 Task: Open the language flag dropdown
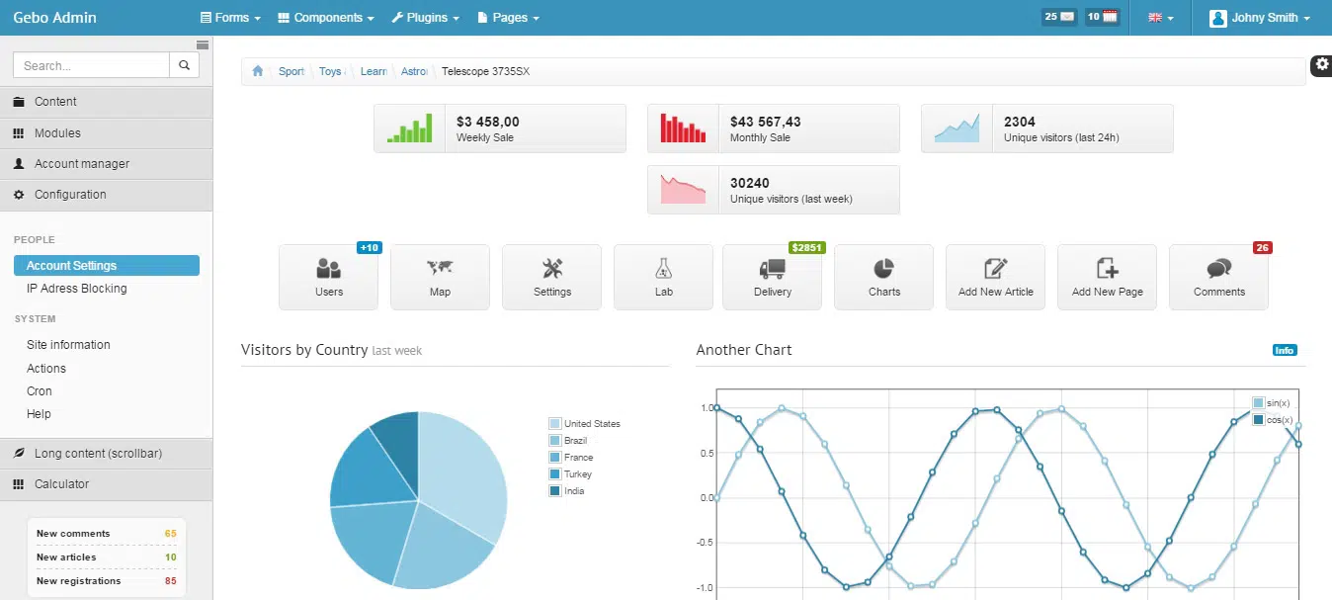pyautogui.click(x=1160, y=18)
